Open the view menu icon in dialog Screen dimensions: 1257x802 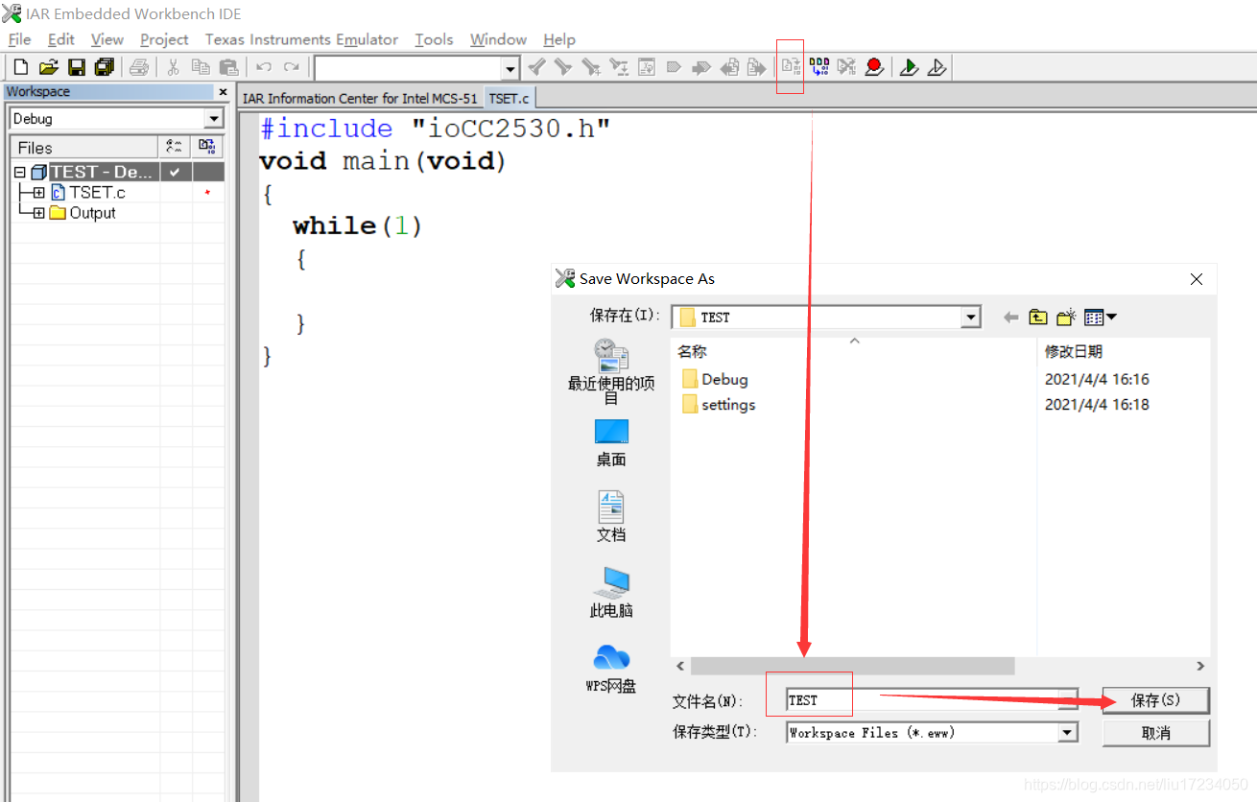pos(1100,318)
